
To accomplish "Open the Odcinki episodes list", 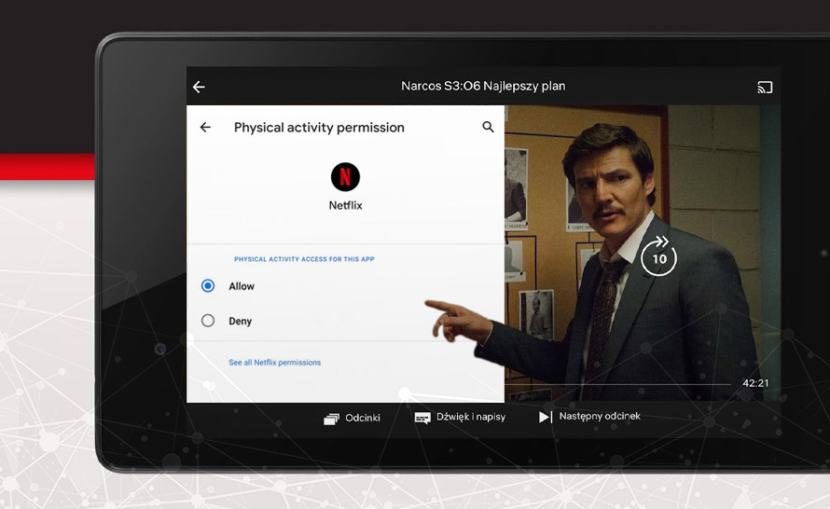I will point(352,418).
